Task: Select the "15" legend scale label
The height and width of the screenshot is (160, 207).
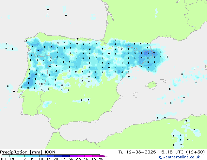Action: point(48,159)
